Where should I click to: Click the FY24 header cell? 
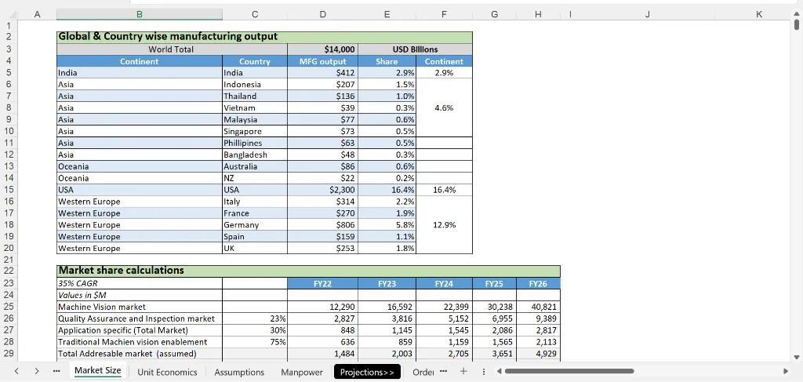point(444,283)
